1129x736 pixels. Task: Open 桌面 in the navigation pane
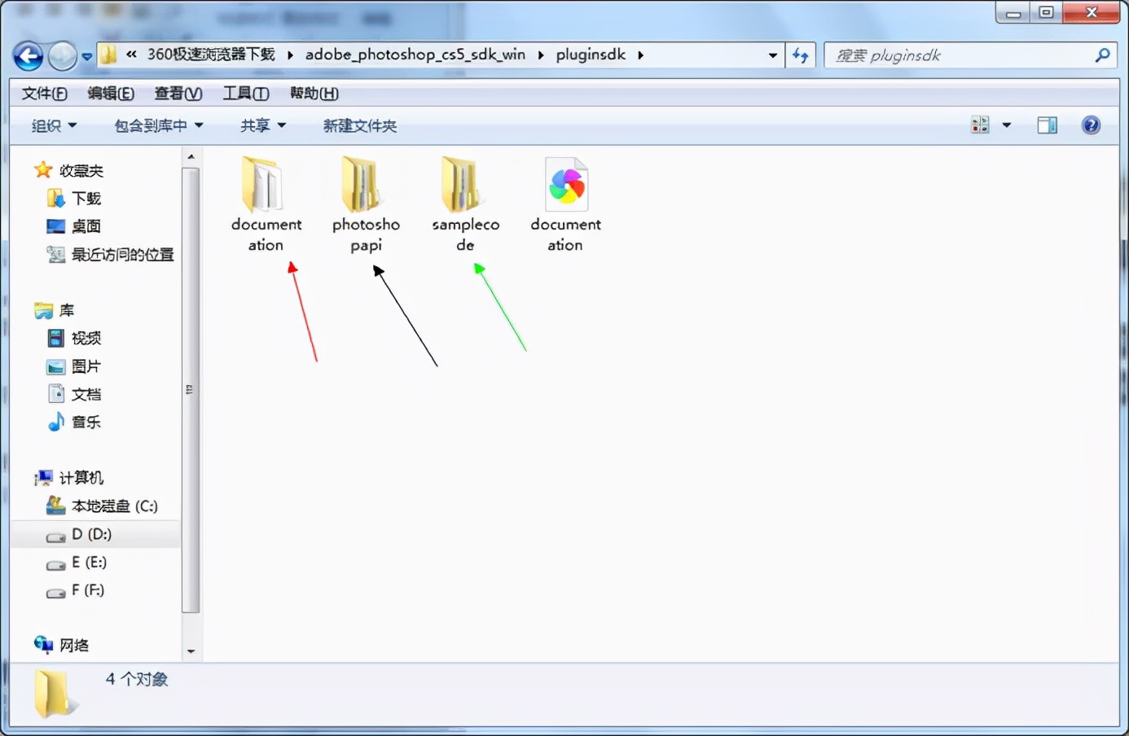(74, 226)
